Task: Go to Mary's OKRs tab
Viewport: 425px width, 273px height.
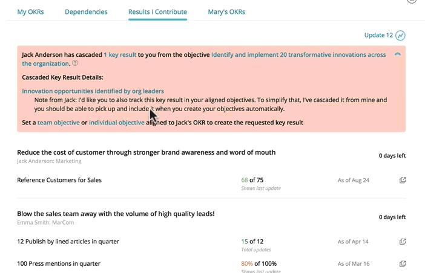Action: tap(226, 11)
